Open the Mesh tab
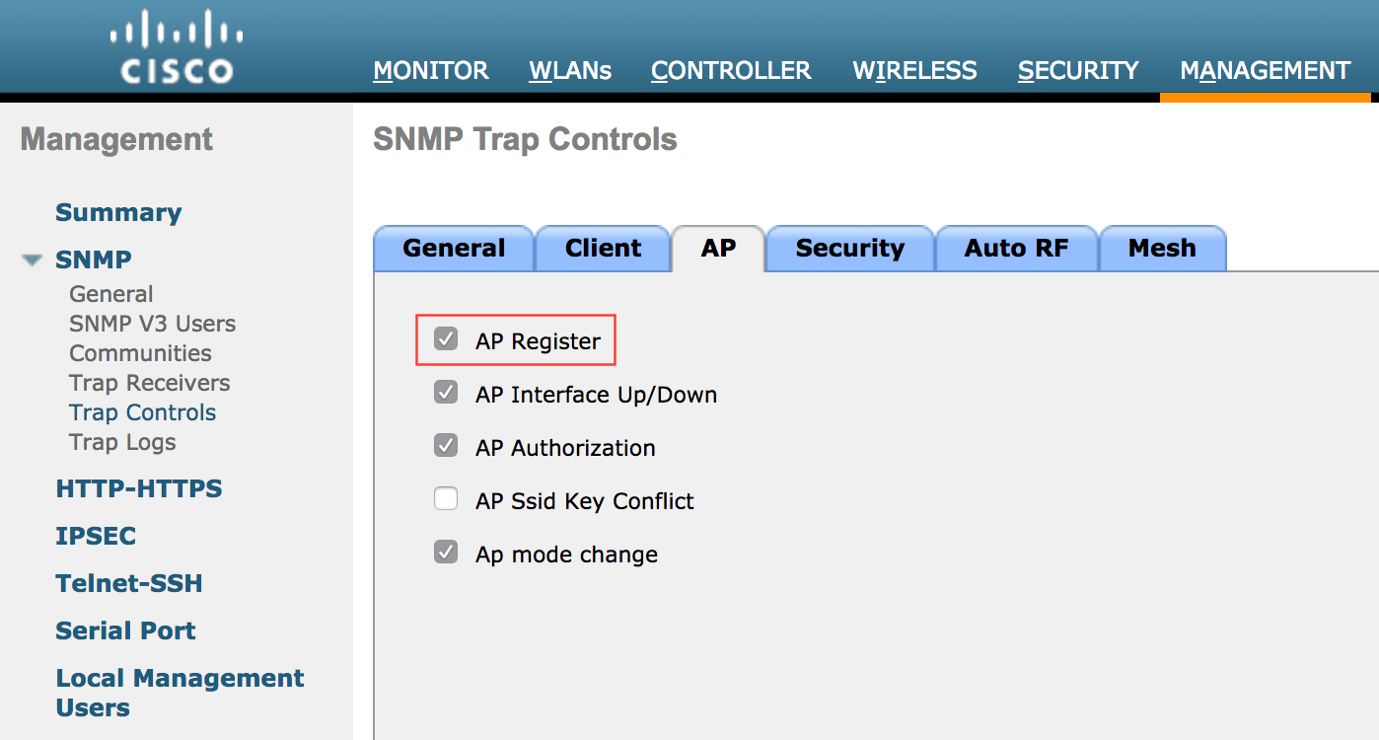Screen dimensions: 1379x740 point(1162,249)
